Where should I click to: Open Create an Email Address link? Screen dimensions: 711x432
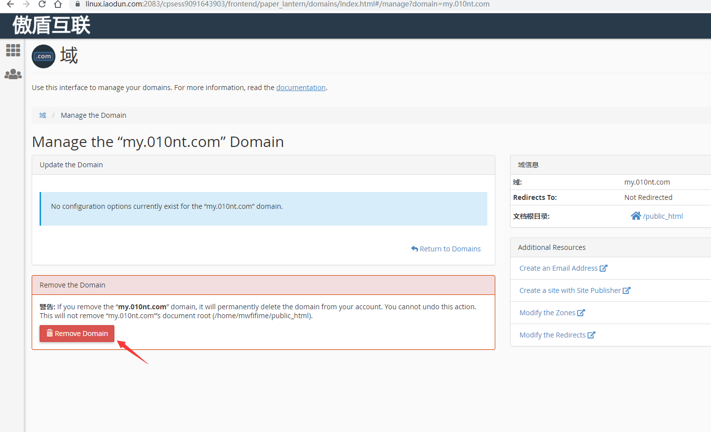[x=558, y=268]
